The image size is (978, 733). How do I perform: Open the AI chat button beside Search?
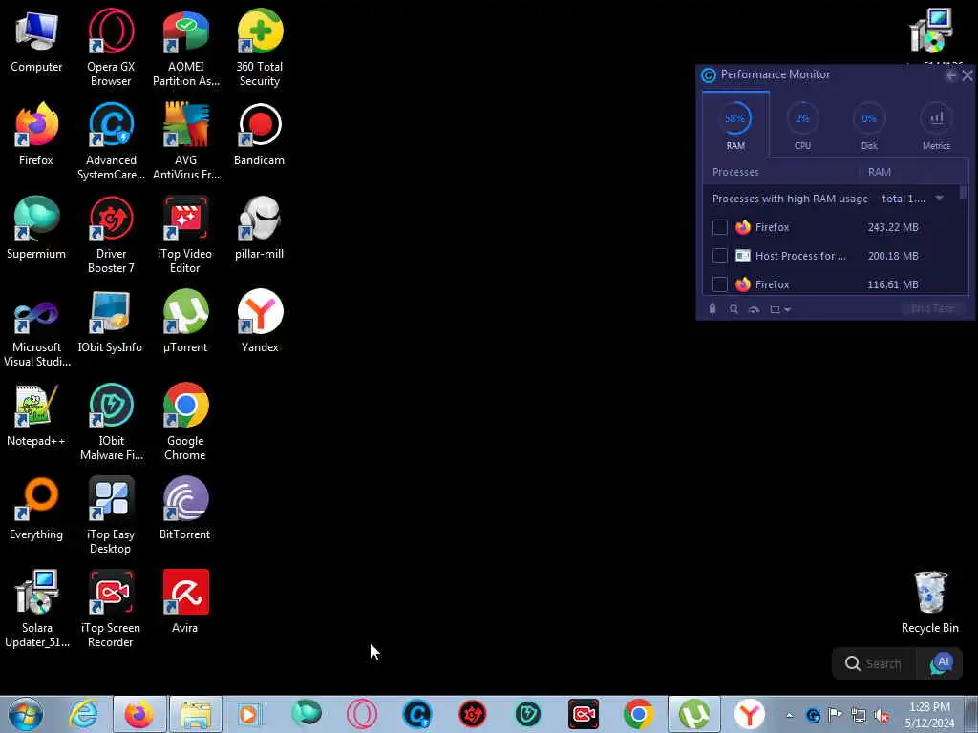pyautogui.click(x=942, y=663)
